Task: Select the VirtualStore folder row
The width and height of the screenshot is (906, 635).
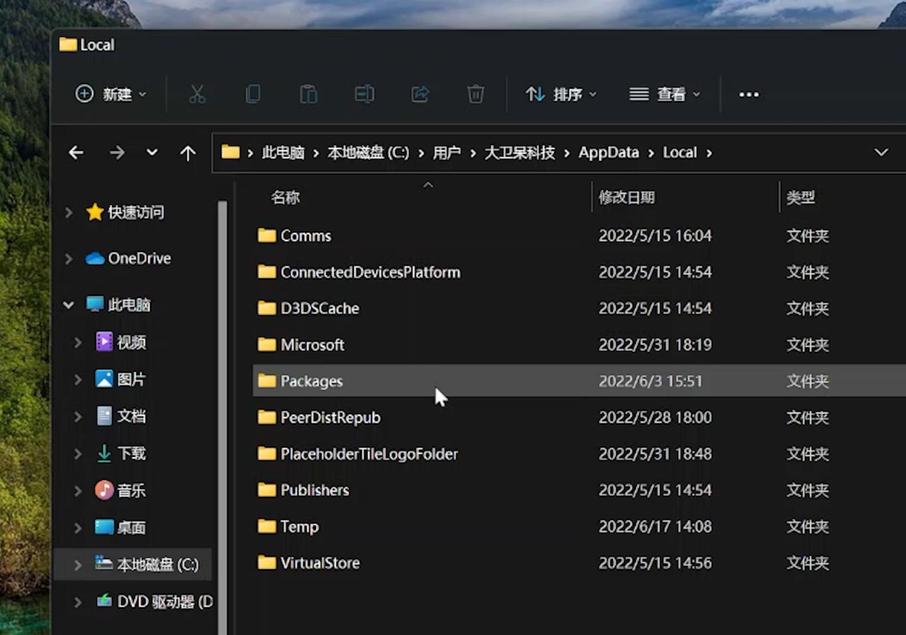Action: pyautogui.click(x=579, y=563)
